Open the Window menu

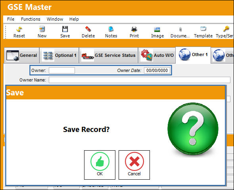(55, 19)
